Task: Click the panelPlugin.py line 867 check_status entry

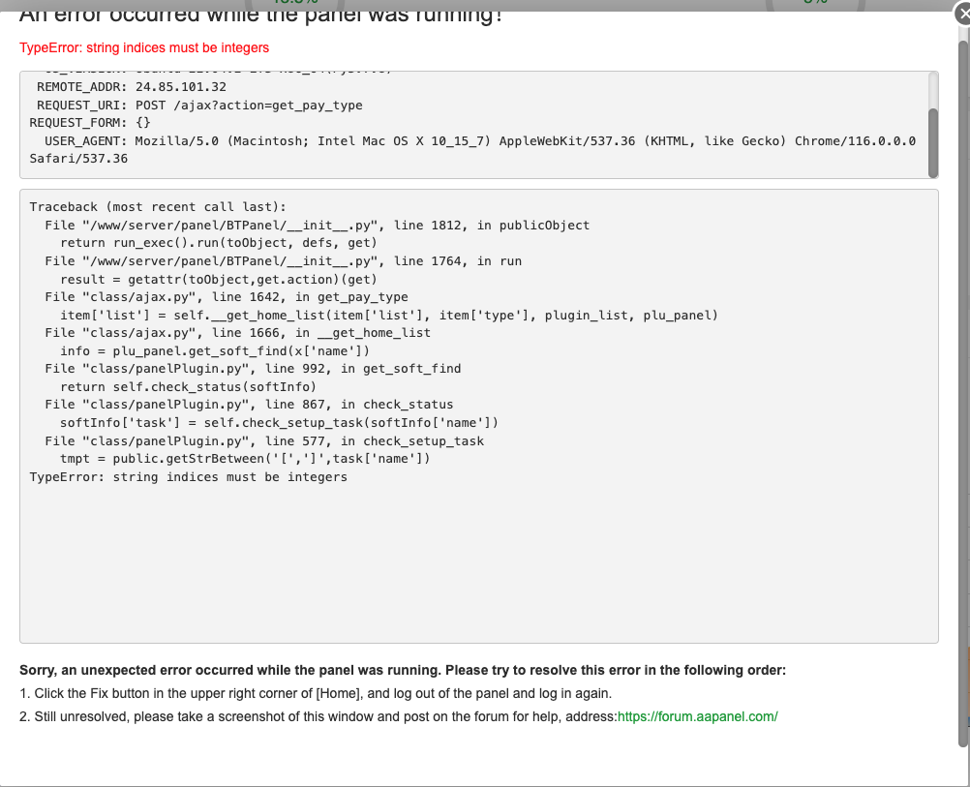Action: [249, 405]
